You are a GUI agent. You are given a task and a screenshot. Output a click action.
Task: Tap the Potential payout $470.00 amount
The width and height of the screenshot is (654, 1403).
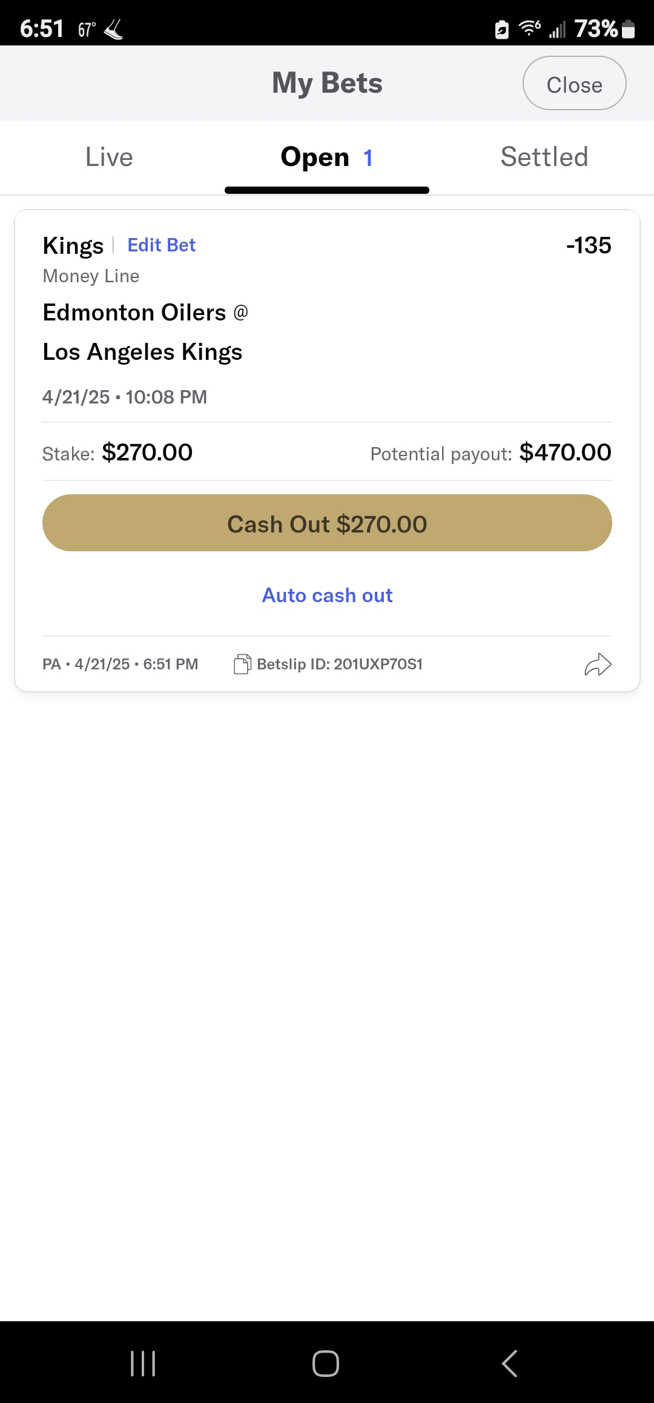pos(565,453)
